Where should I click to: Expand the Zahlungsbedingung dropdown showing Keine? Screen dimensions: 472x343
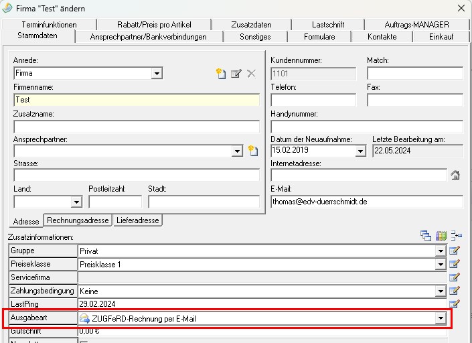(x=441, y=291)
